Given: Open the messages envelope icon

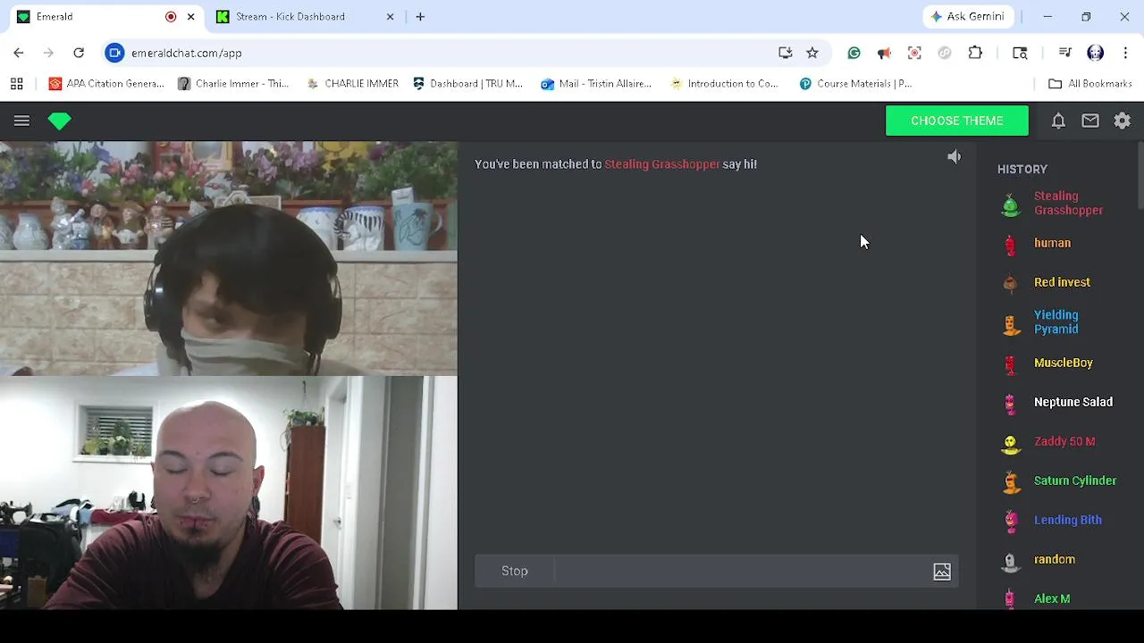Looking at the screenshot, I should pyautogui.click(x=1090, y=121).
